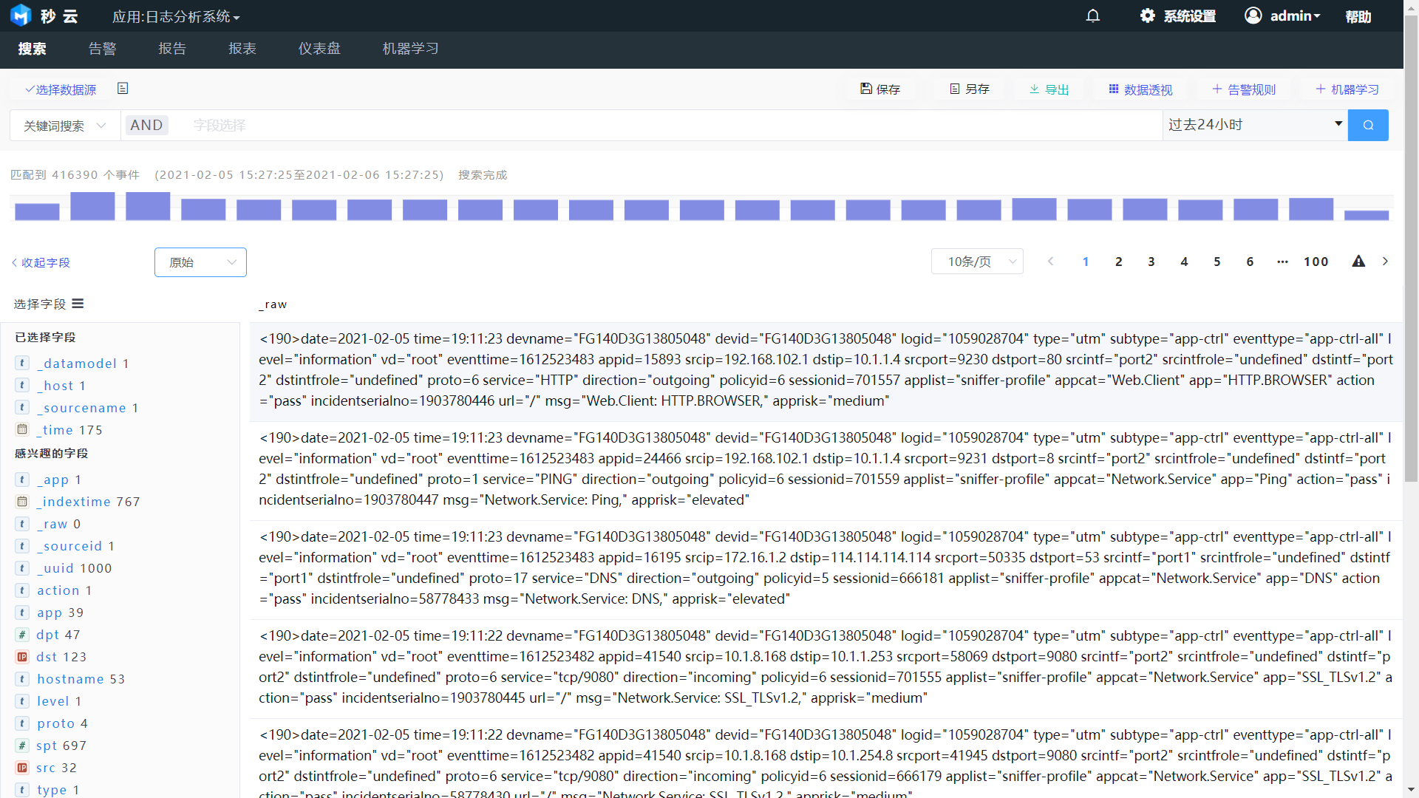Go to next page arrow
This screenshot has width=1419, height=798.
click(x=1385, y=262)
